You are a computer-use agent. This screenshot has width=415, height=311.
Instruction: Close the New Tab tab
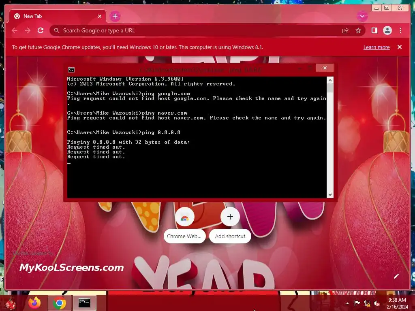click(100, 16)
